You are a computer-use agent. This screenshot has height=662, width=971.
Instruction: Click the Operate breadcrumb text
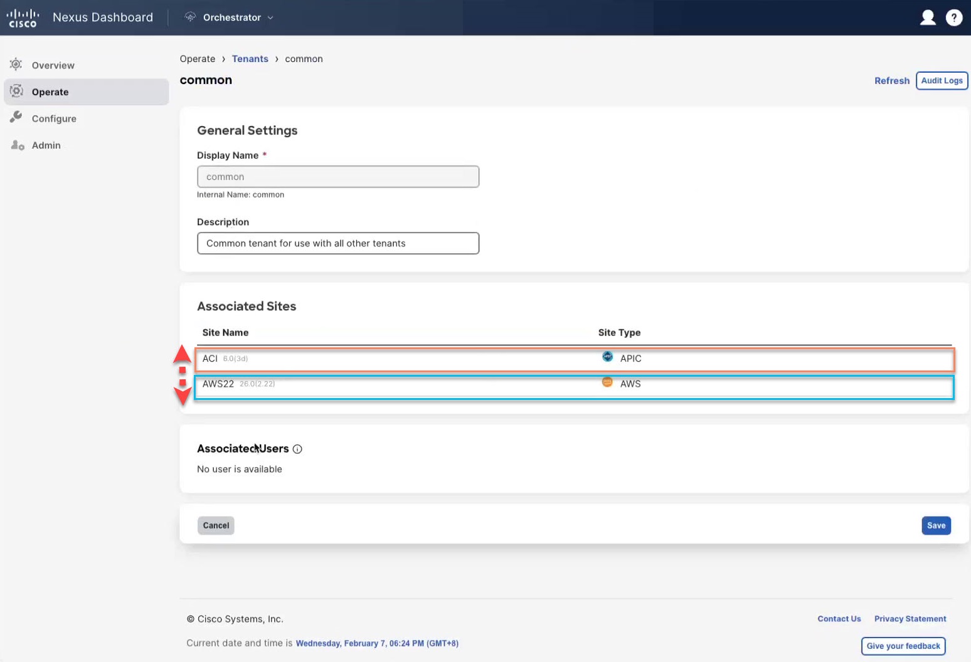[197, 59]
